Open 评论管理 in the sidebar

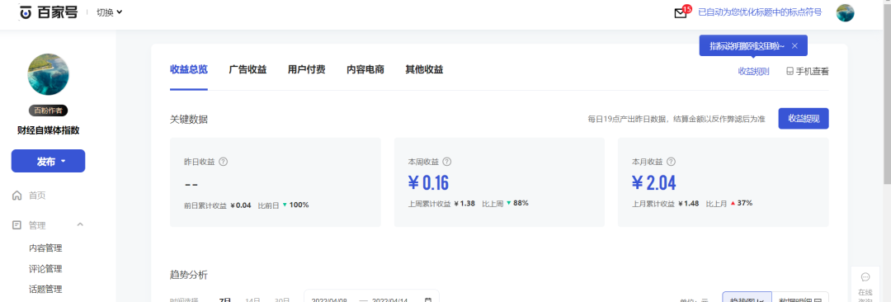pos(45,268)
